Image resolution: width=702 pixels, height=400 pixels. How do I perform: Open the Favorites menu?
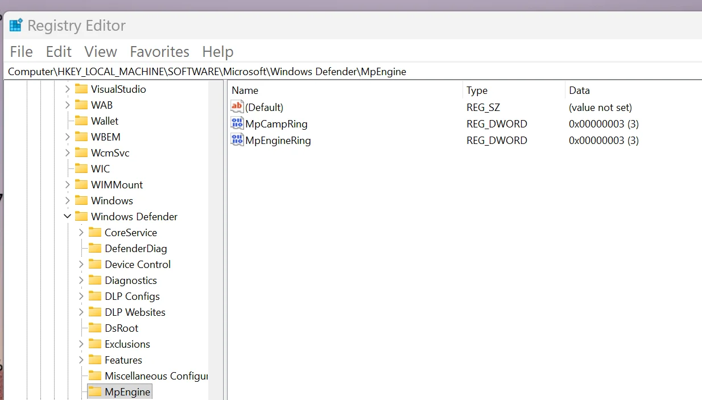[160, 52]
